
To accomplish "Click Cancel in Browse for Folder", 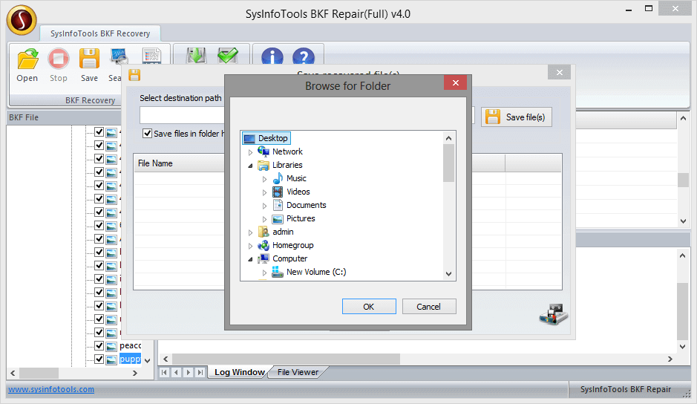I will tap(429, 307).
